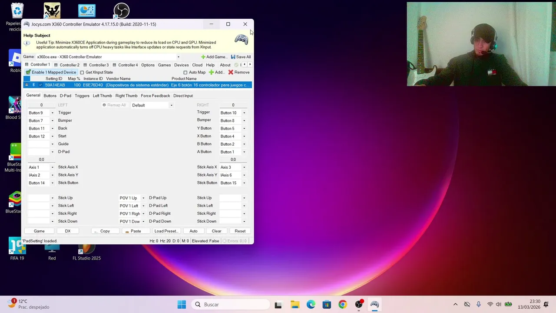Open the Triggers sub-tab

pos(82,96)
